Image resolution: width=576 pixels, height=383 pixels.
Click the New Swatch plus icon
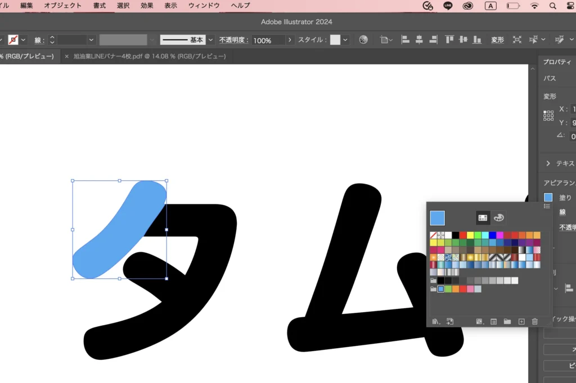[521, 321]
